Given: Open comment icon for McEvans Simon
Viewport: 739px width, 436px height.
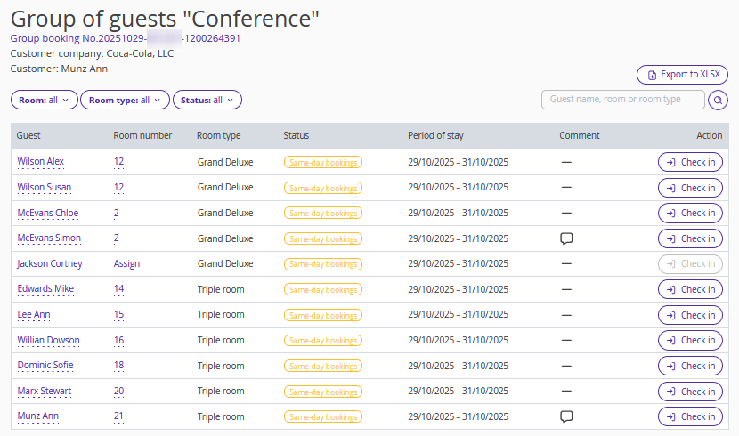Looking at the screenshot, I should pyautogui.click(x=565, y=238).
